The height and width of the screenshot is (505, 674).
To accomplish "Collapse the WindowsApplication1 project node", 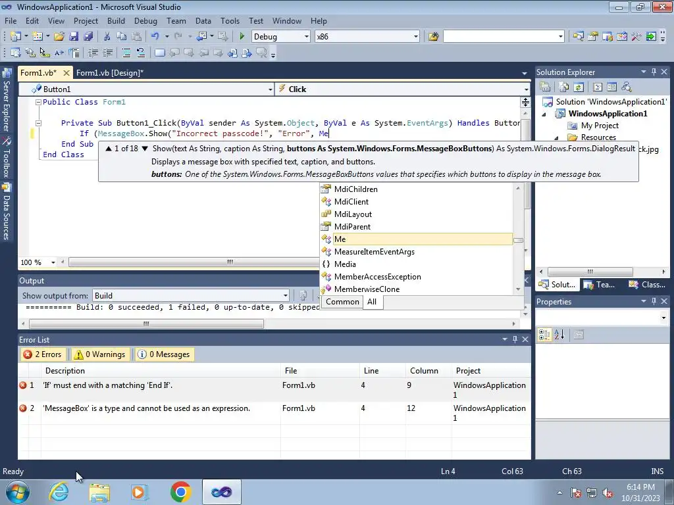I will click(544, 114).
